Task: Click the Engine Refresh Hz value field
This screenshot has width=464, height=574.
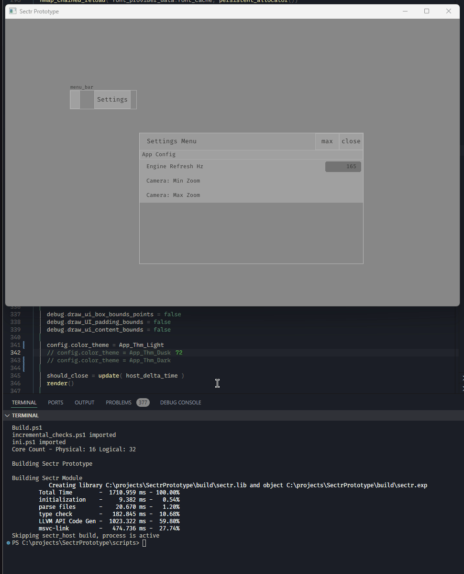Action: (343, 167)
